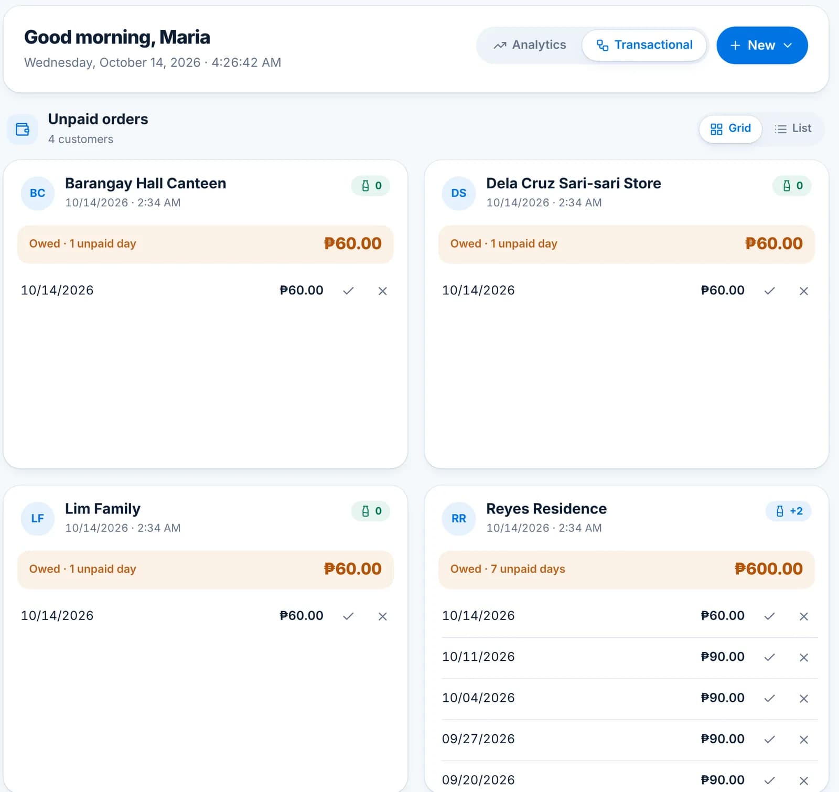The width and height of the screenshot is (839, 792).
Task: Click Dela Cruz Sari-sari Store bottle badge
Action: pyautogui.click(x=792, y=186)
